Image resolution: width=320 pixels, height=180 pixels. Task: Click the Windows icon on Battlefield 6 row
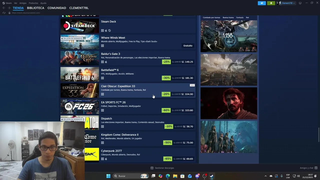102,78
